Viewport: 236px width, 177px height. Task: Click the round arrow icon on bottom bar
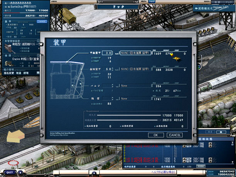click(x=94, y=174)
